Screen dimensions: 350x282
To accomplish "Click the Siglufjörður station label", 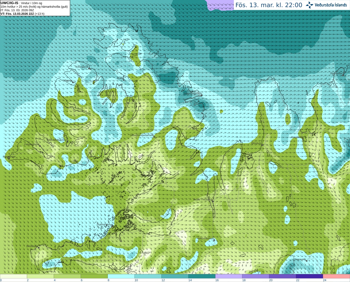I will [x=336, y=73].
